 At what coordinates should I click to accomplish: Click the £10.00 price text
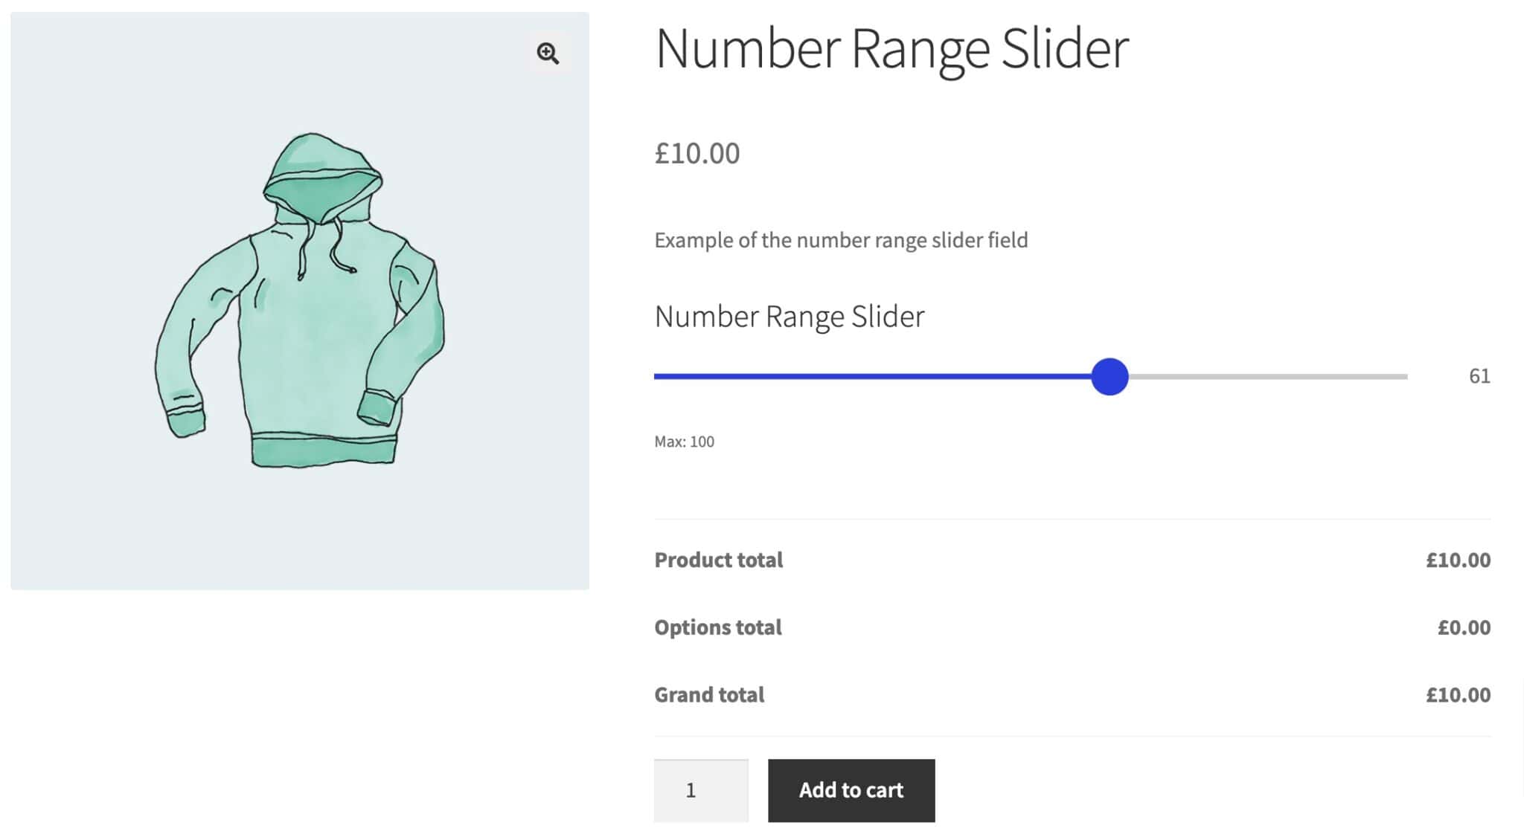[697, 153]
